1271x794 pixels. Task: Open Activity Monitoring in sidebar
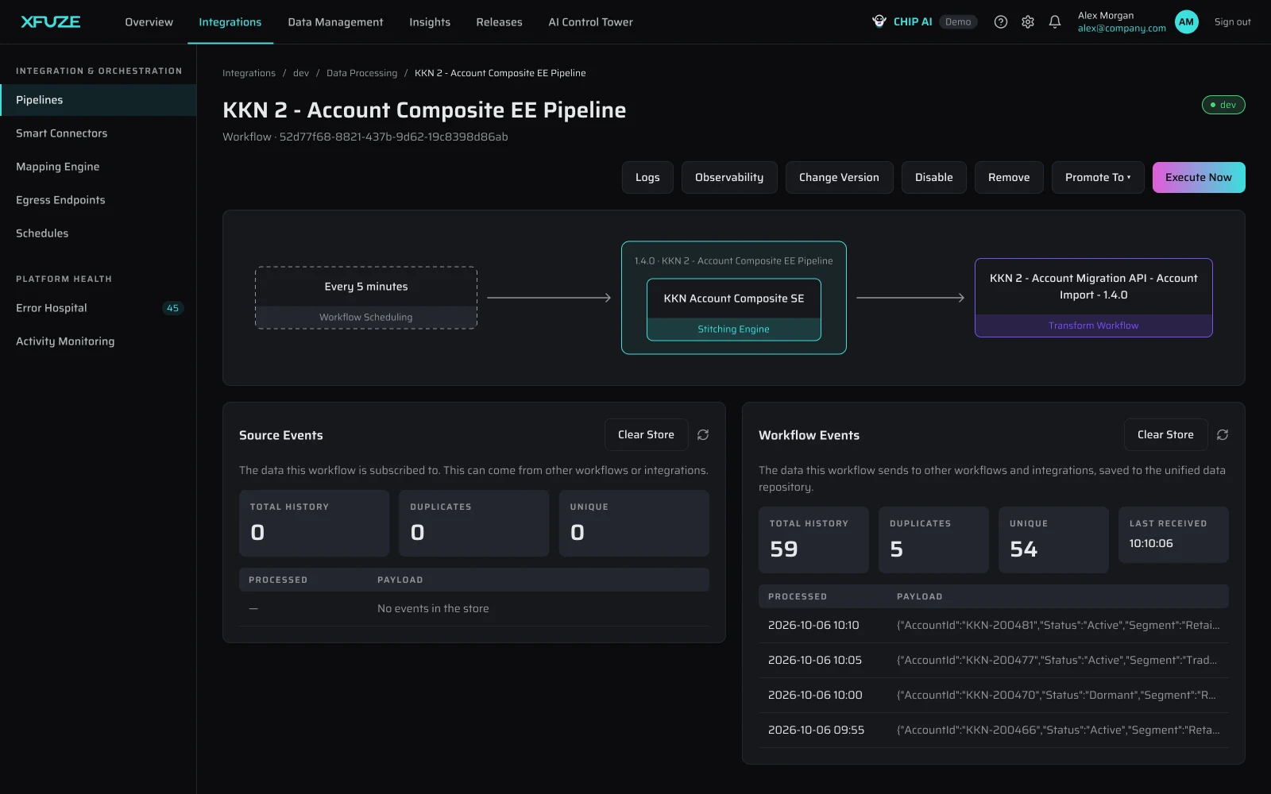98,341
